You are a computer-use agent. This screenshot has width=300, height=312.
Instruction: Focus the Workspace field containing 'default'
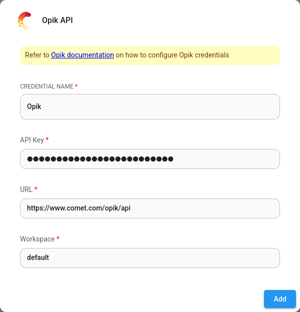pyautogui.click(x=150, y=258)
